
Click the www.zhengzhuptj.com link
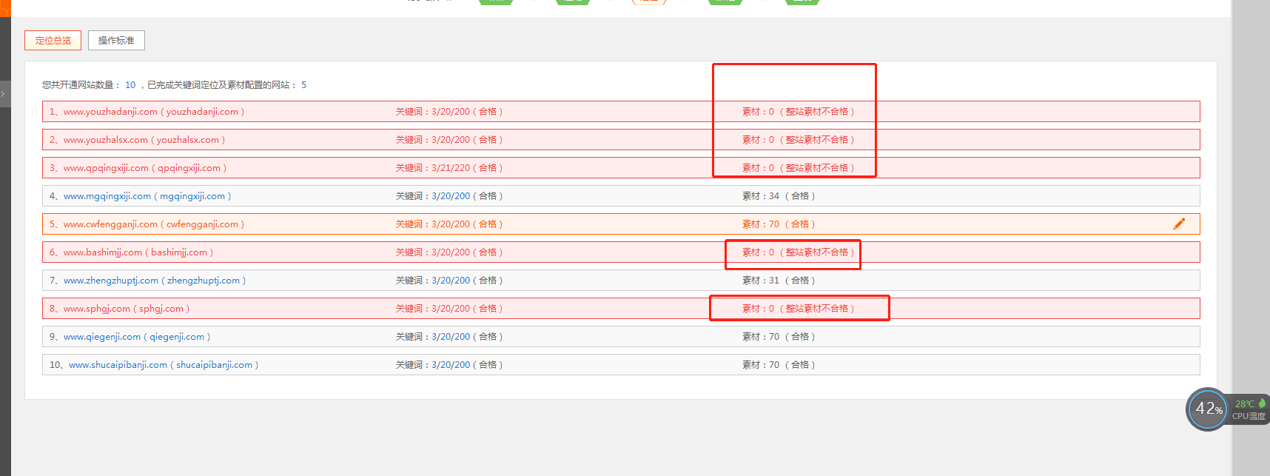(111, 281)
